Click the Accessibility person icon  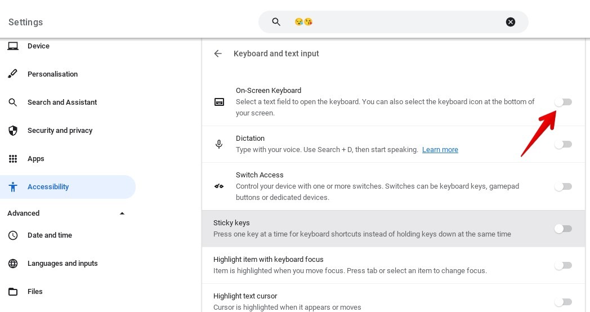[13, 186]
